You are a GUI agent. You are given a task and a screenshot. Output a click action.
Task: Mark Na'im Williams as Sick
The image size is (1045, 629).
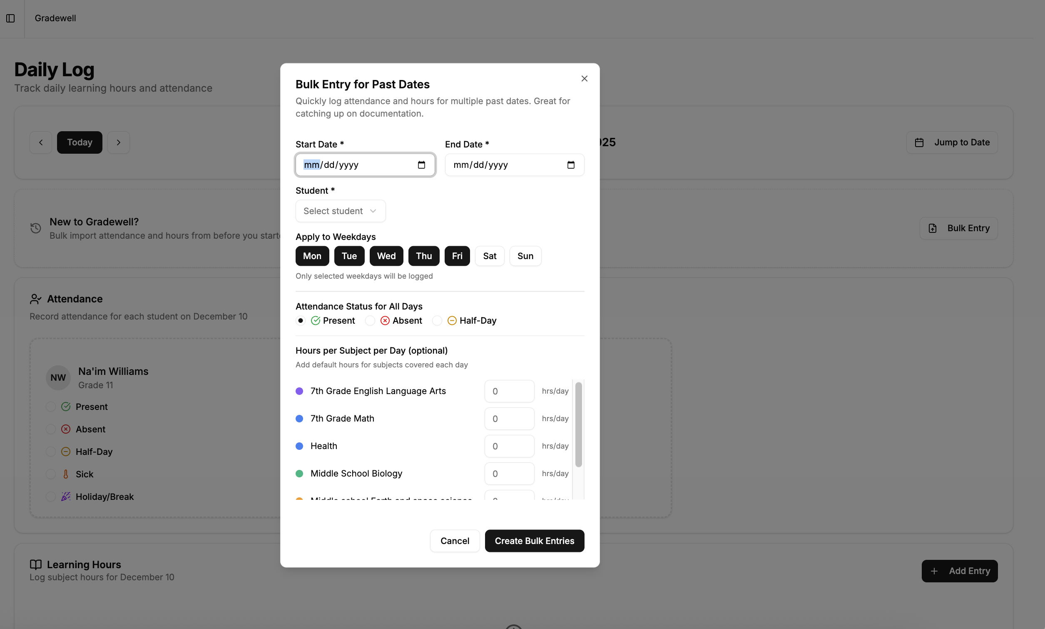coord(51,474)
